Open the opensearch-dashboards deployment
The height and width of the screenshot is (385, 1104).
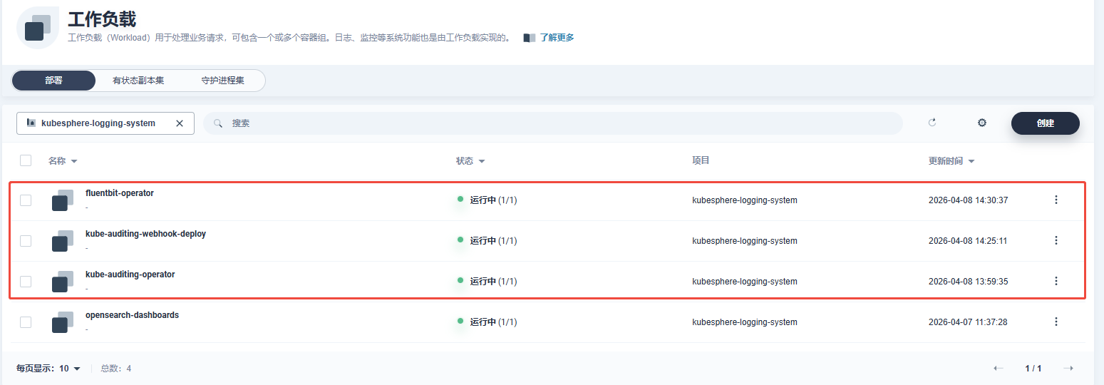[132, 315]
